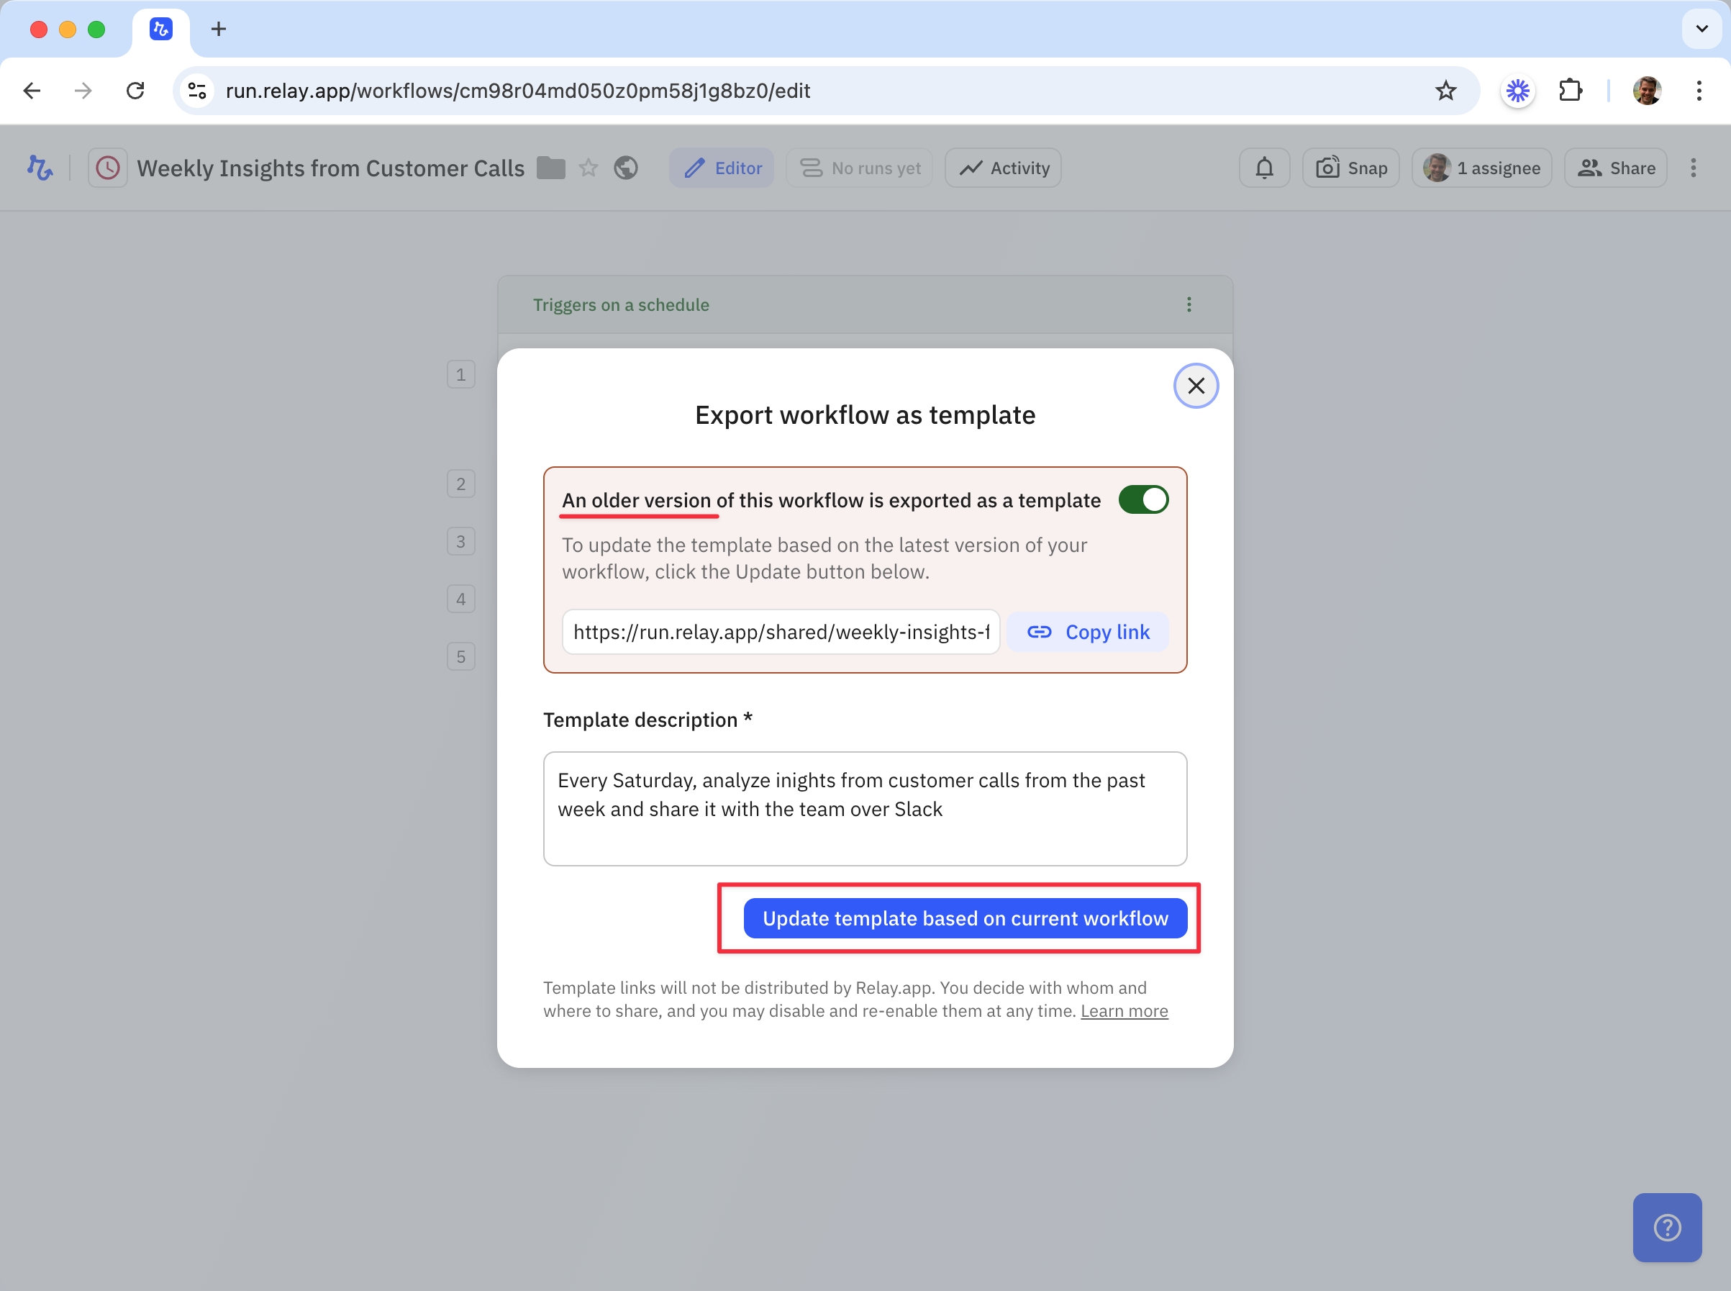Open the trigger block three-dot menu

pyautogui.click(x=1189, y=305)
